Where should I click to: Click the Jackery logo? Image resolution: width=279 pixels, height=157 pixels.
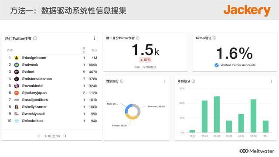tap(247, 10)
